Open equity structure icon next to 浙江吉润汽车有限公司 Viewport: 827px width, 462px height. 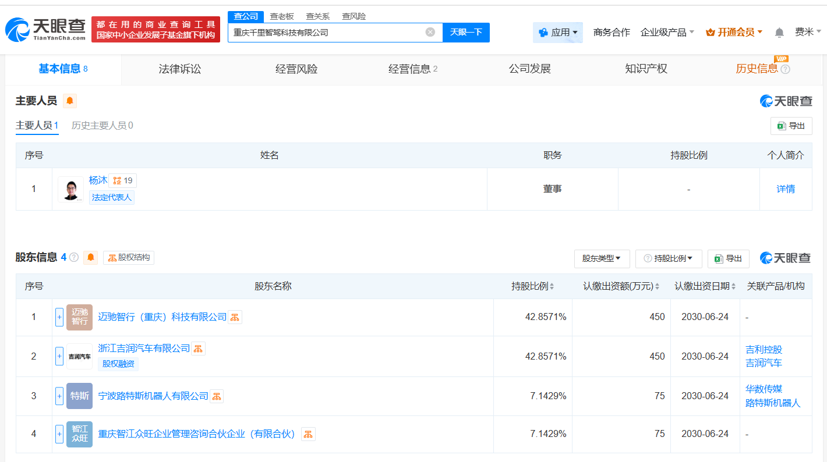coord(199,349)
